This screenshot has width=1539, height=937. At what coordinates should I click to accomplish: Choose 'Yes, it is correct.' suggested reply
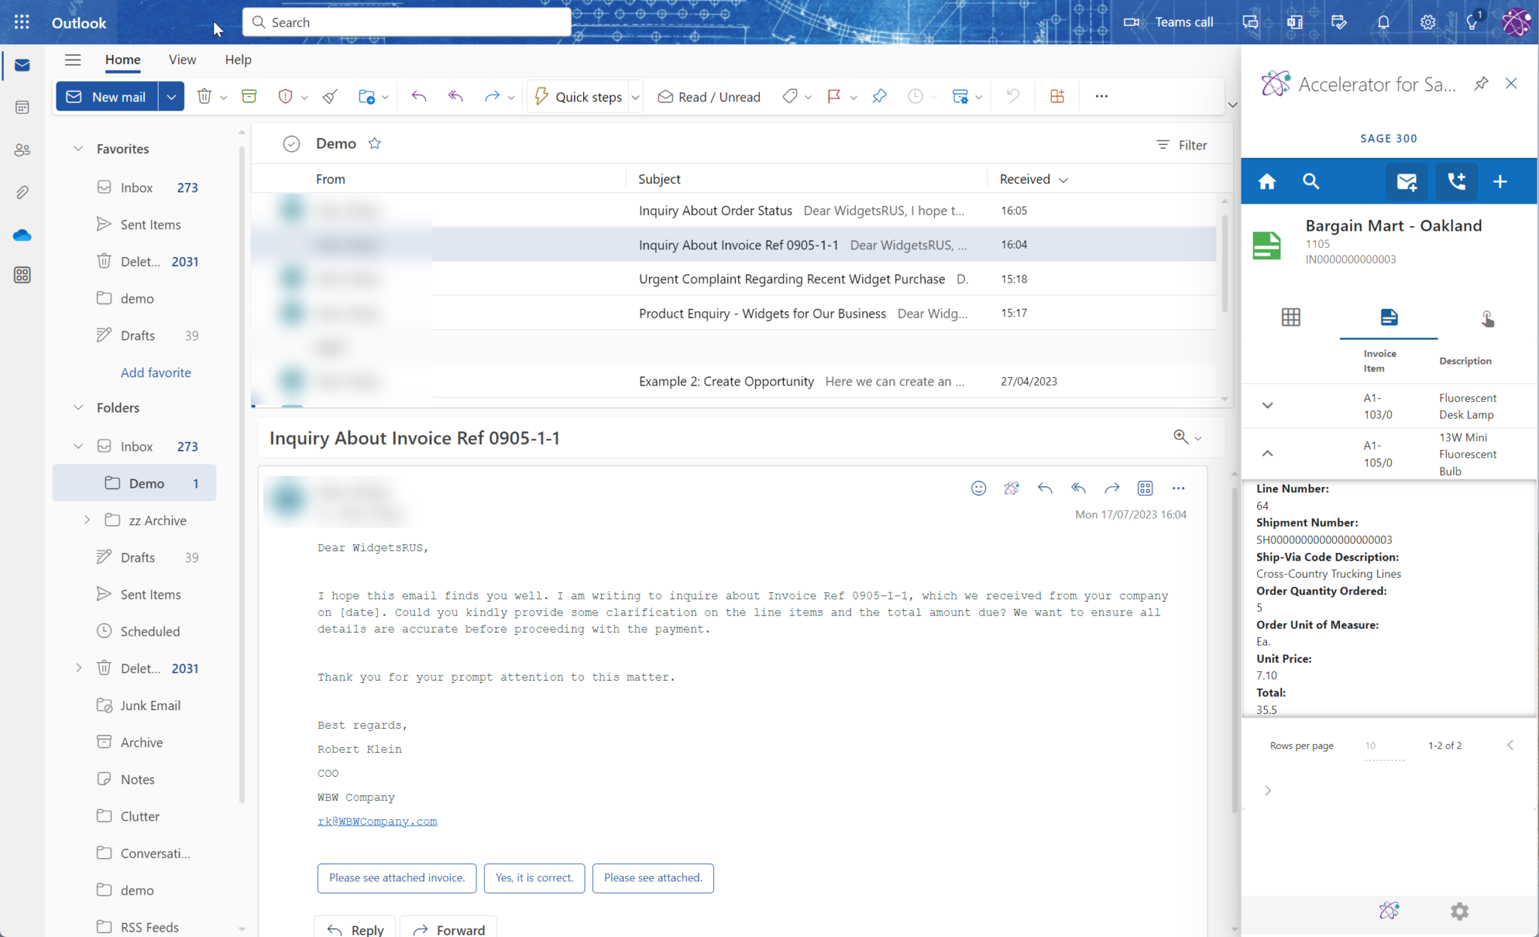point(534,878)
